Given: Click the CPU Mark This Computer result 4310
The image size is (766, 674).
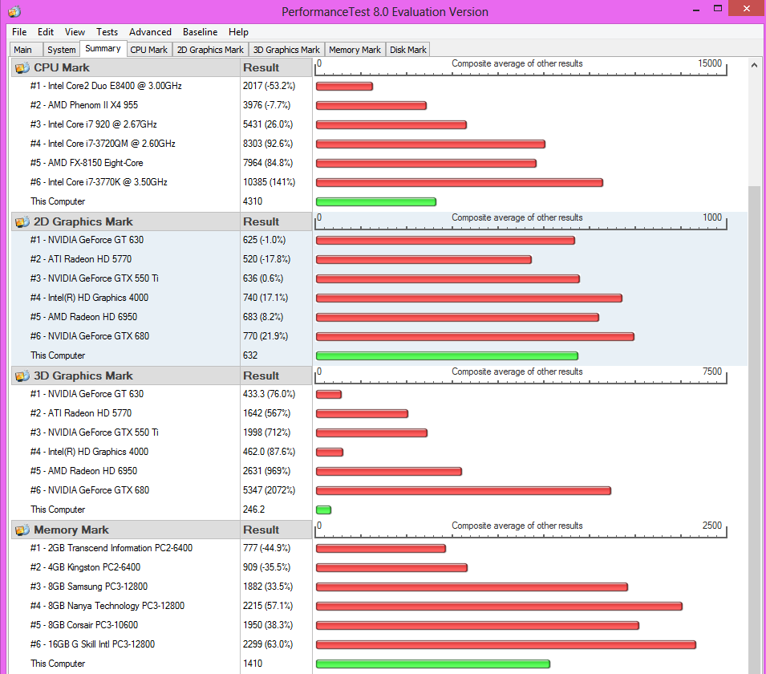Looking at the screenshot, I should pyautogui.click(x=253, y=201).
